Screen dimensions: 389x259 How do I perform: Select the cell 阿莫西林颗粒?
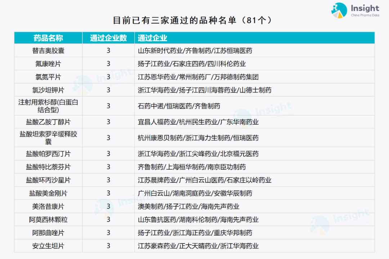(48, 219)
